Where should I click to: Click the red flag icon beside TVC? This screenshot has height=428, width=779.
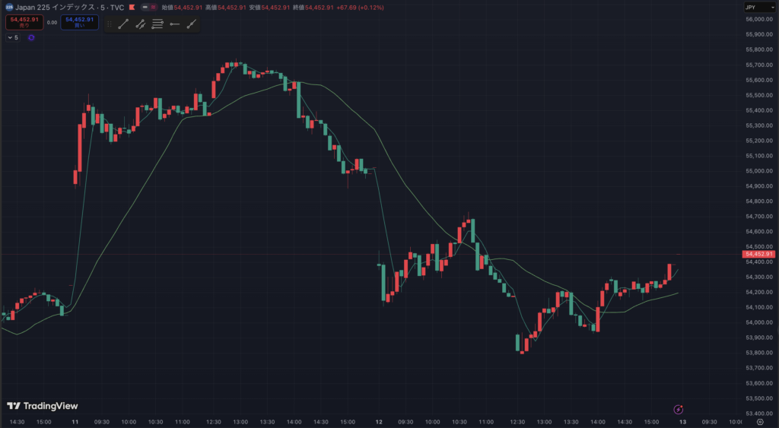[132, 7]
